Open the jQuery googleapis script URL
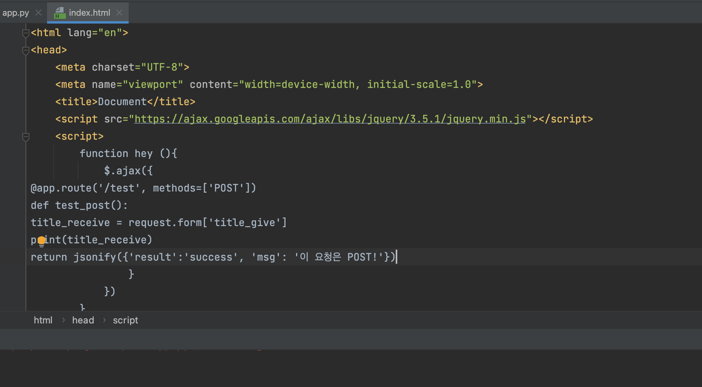The height and width of the screenshot is (387, 702). coord(330,119)
